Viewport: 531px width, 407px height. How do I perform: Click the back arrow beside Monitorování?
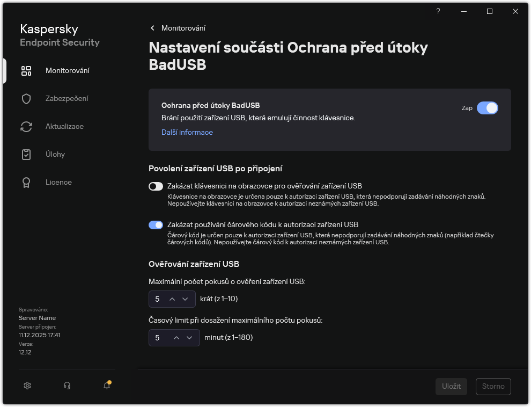tap(152, 27)
